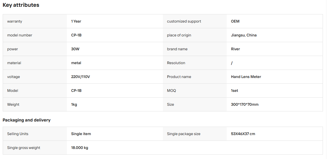Select the Selling Units value Single item
This screenshot has width=327, height=159.
coord(81,134)
